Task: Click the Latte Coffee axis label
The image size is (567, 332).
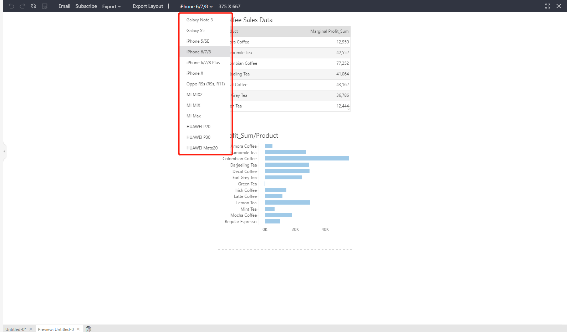Action: (245, 196)
